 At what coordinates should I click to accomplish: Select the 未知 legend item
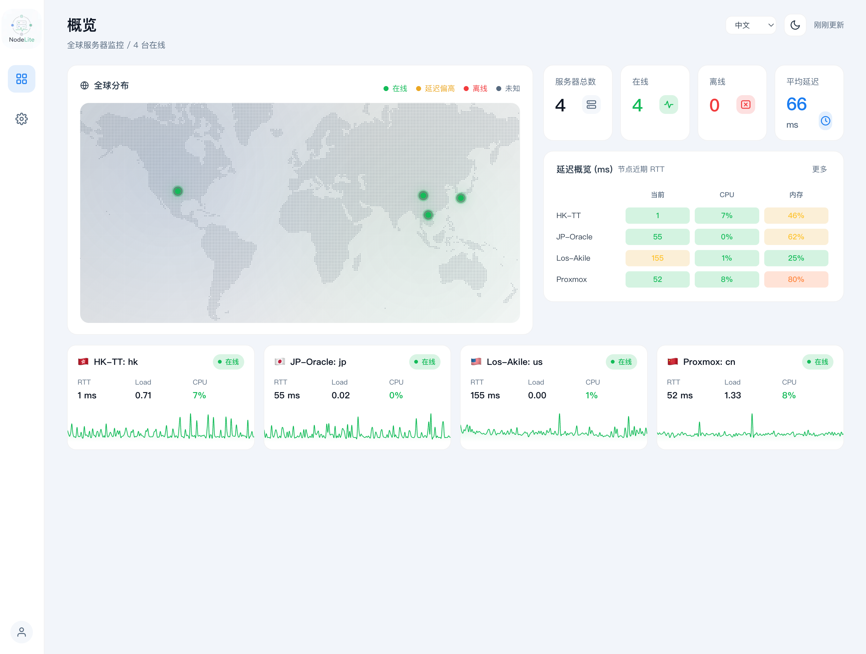point(508,89)
